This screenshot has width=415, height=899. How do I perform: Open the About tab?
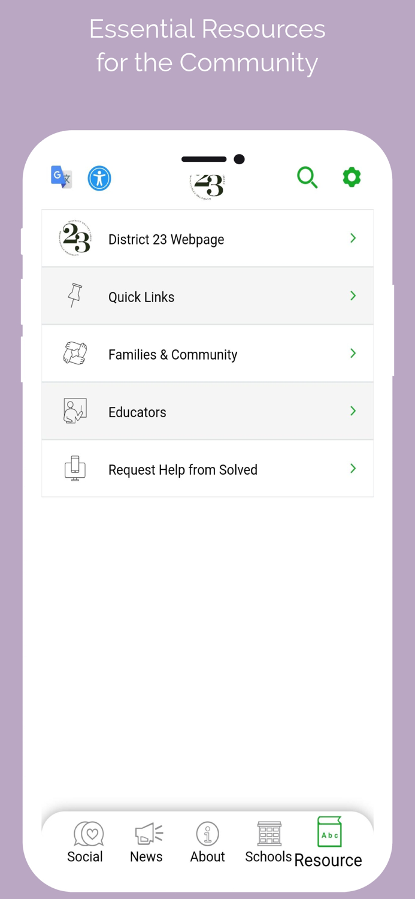(208, 842)
